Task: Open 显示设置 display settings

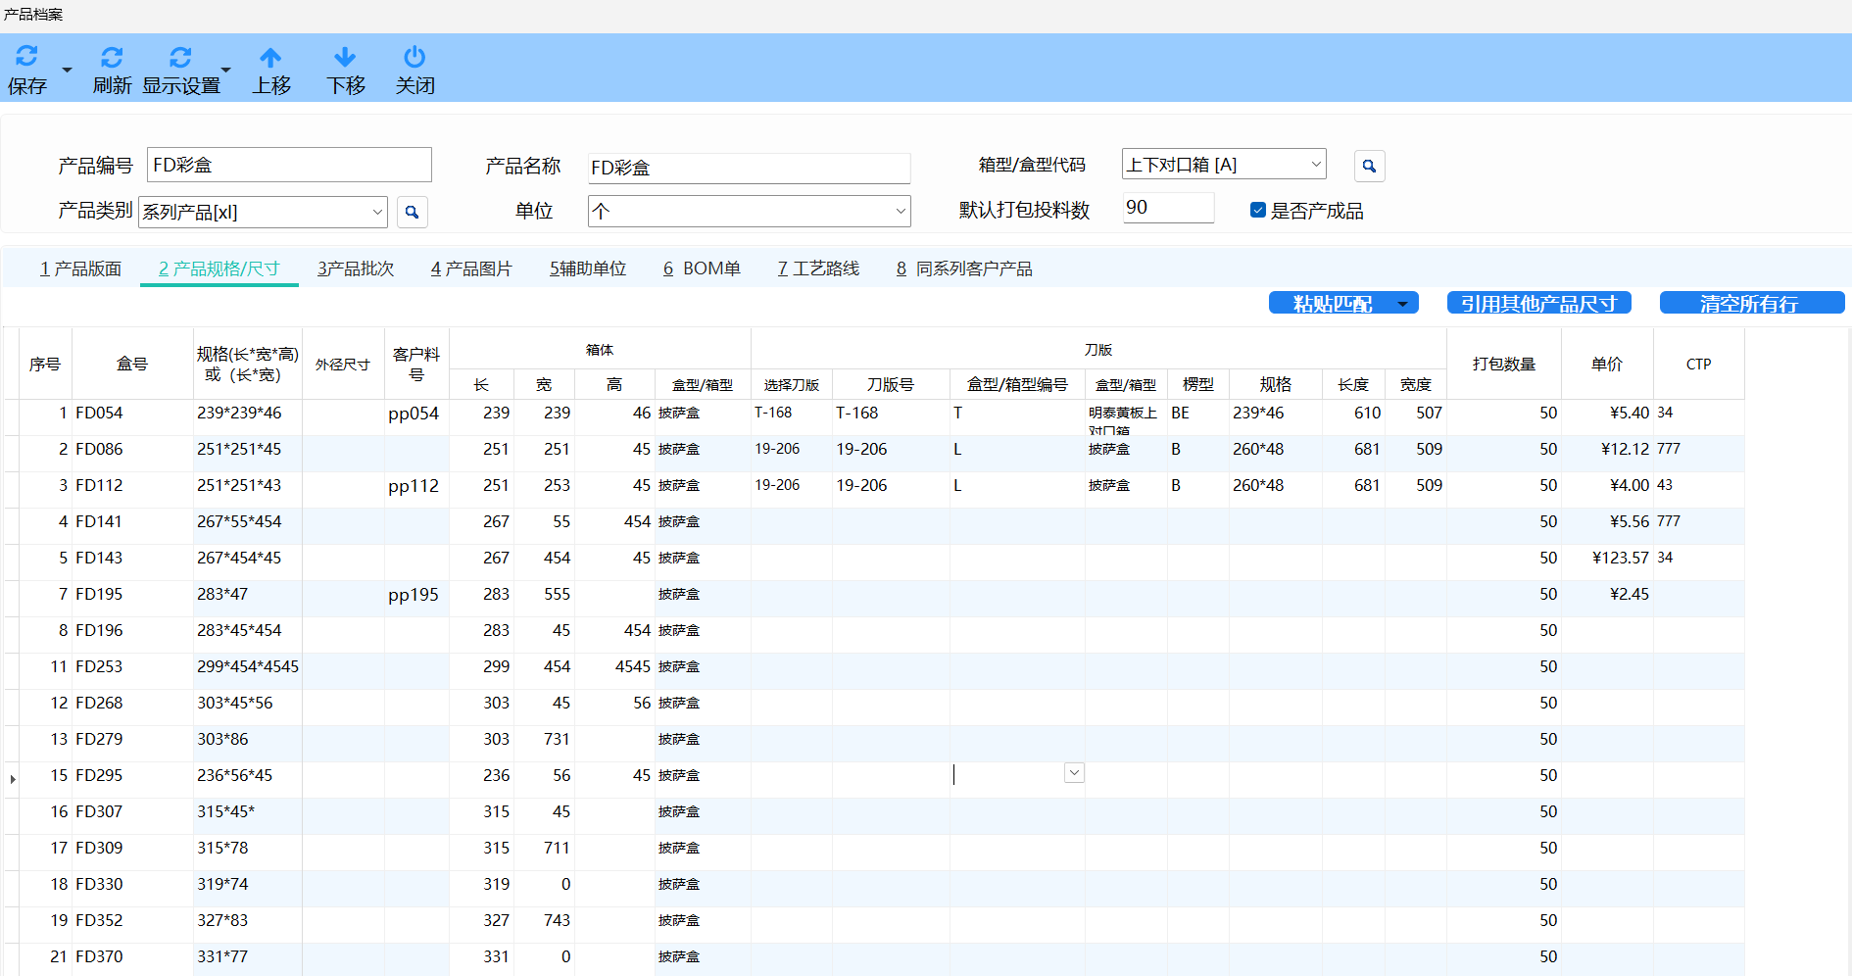Action: [x=179, y=58]
